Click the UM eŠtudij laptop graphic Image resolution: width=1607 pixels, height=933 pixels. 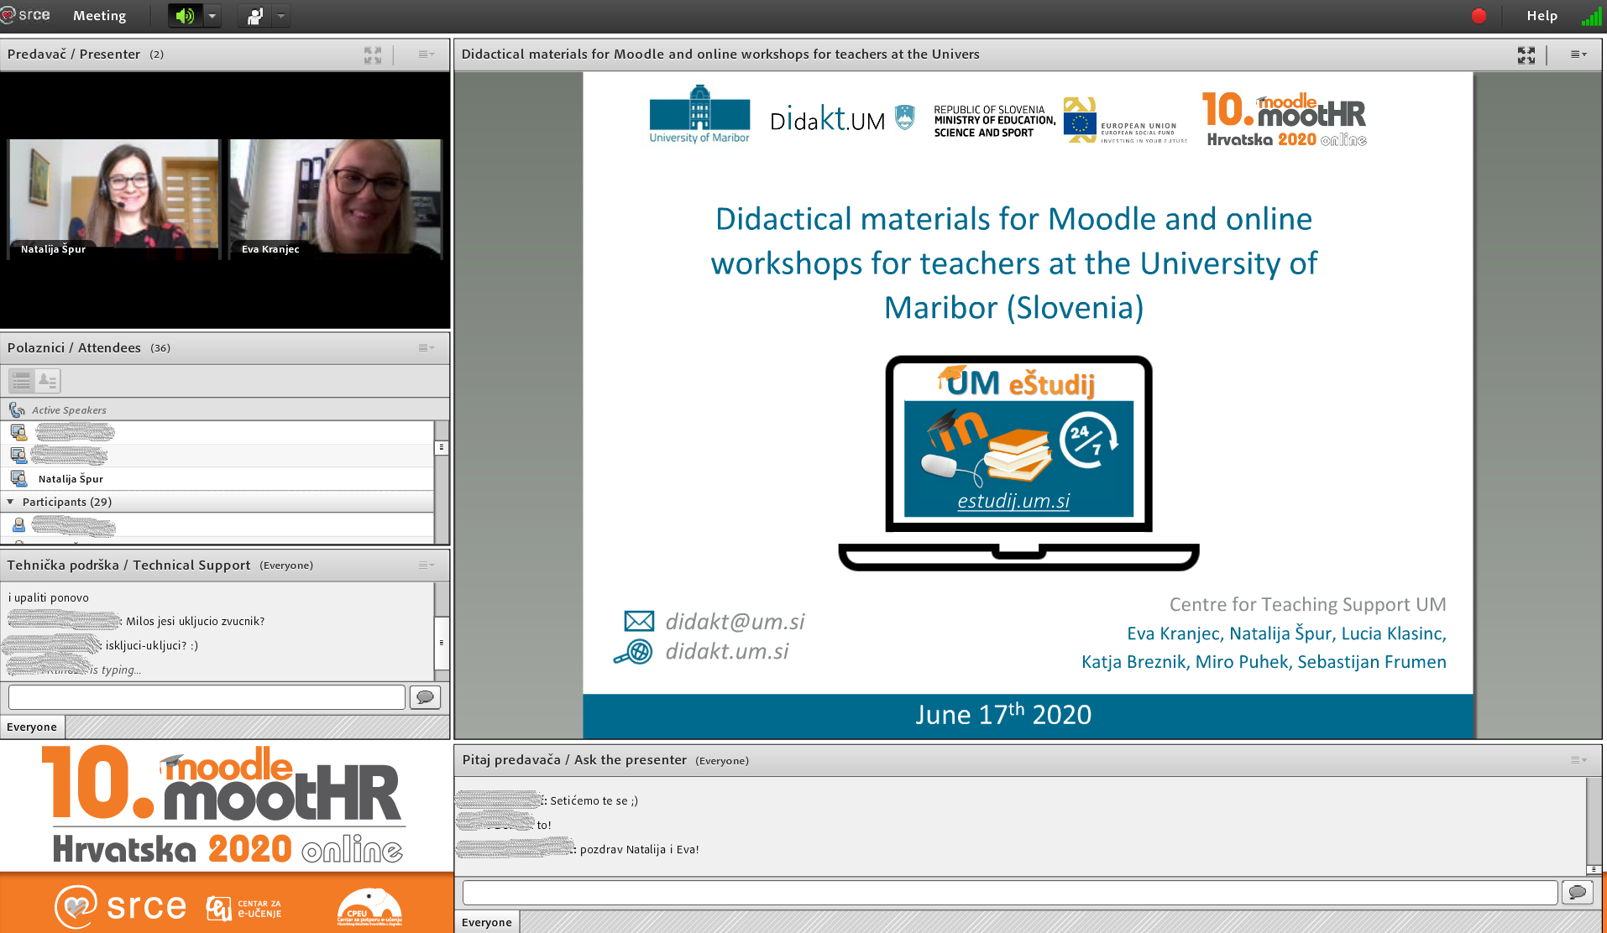(x=1018, y=463)
